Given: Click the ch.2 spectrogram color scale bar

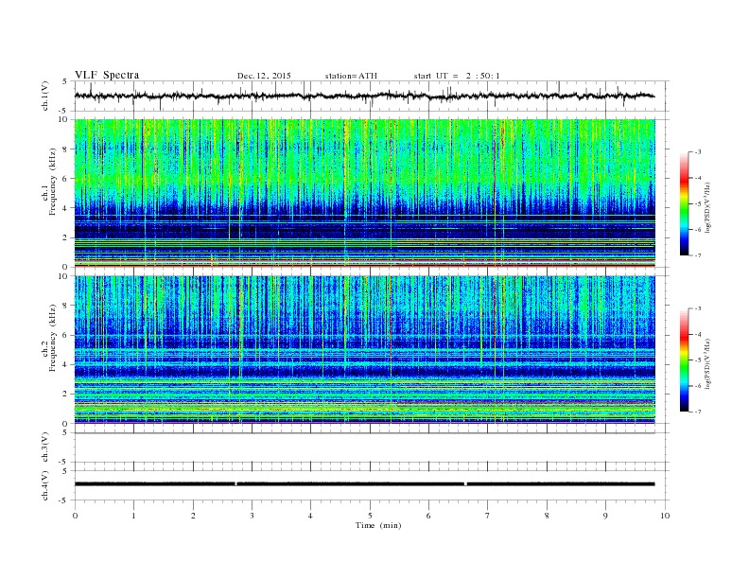Looking at the screenshot, I should 684,360.
